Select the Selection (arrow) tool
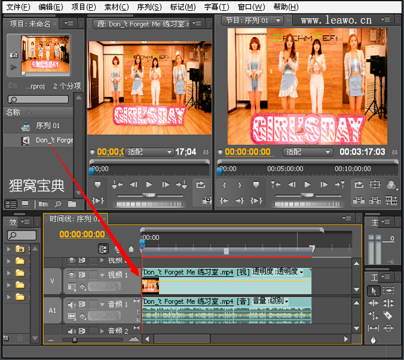Image resolution: width=404 pixels, height=360 pixels. point(373,291)
